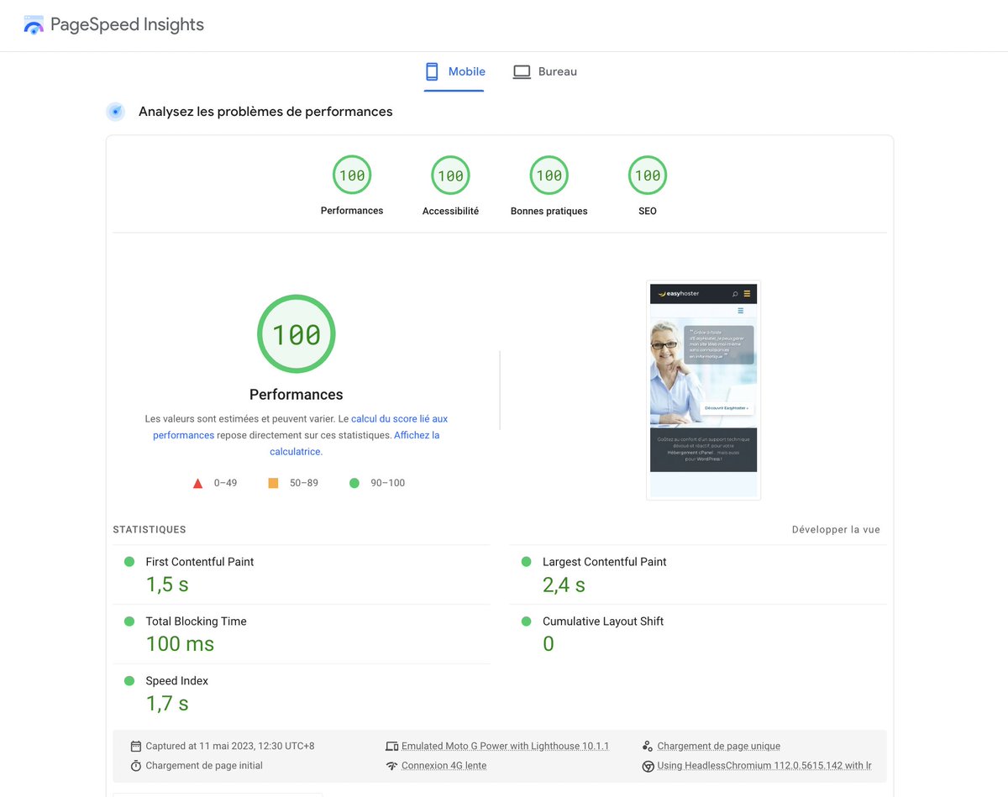Click Emulated Moto G Power with Lighthouse text

click(x=506, y=746)
